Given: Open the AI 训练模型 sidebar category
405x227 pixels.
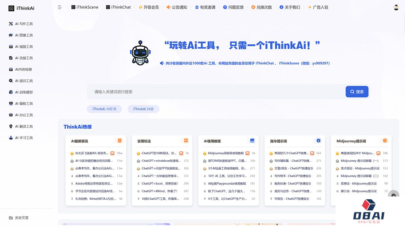Looking at the screenshot, I should [x=21, y=92].
